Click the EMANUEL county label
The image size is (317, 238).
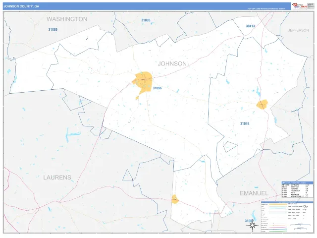click(x=254, y=193)
